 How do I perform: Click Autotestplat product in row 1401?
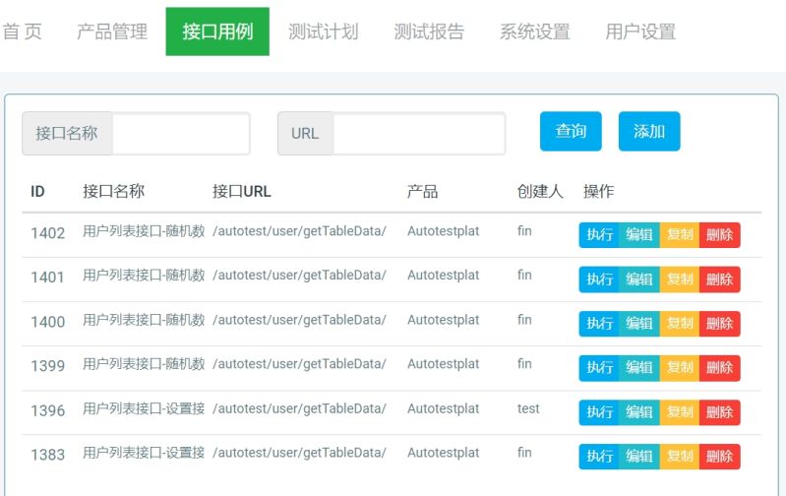[443, 276]
